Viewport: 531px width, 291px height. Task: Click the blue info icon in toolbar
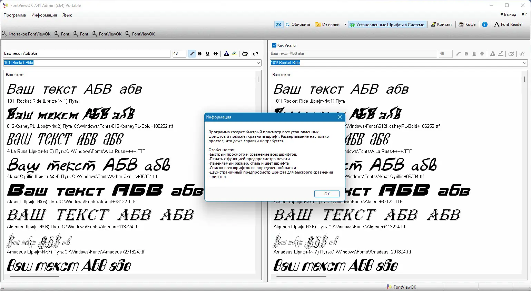[x=485, y=24]
